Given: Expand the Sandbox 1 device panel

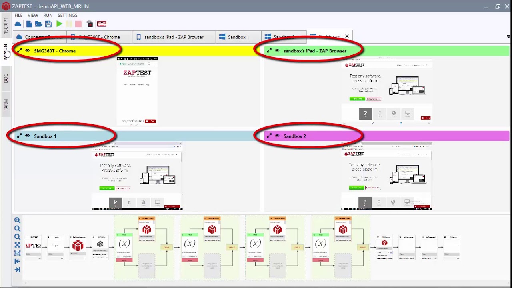Looking at the screenshot, I should click(x=19, y=136).
